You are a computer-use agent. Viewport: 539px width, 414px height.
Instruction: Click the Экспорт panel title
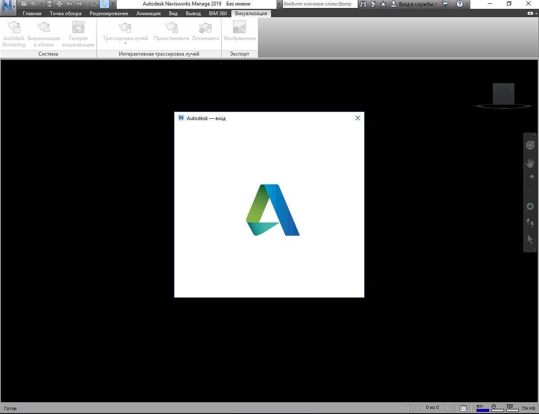pos(240,54)
